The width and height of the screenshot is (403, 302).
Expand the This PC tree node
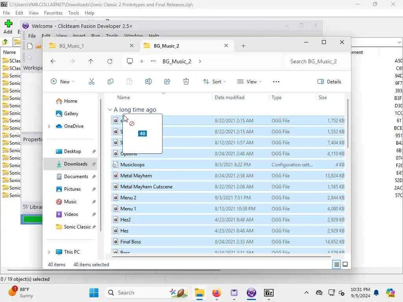49,252
